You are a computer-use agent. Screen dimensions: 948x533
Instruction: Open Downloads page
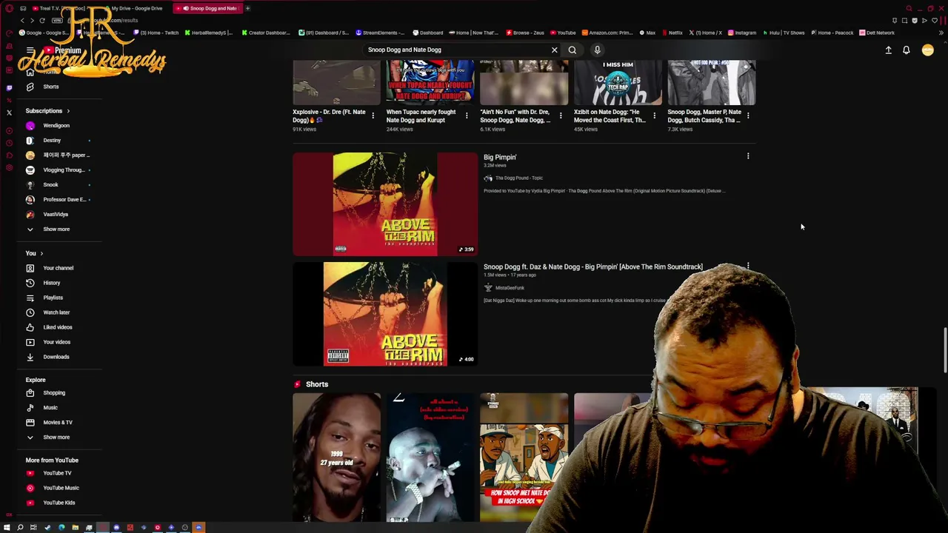pos(56,357)
